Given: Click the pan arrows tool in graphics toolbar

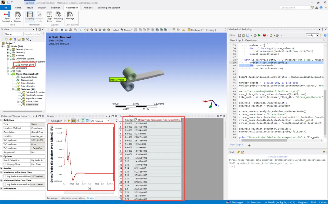Looking at the screenshot, I should [87, 30].
